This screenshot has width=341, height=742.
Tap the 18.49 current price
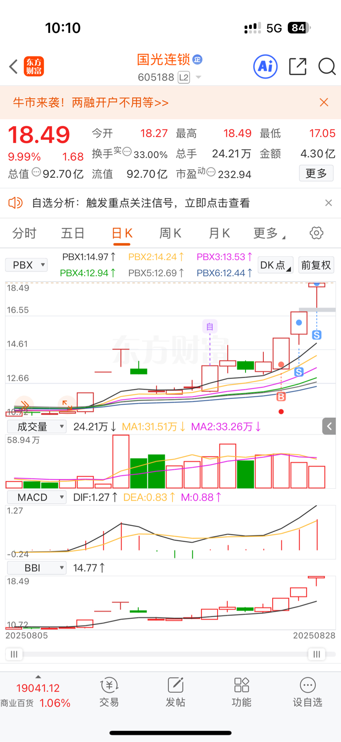(x=39, y=135)
